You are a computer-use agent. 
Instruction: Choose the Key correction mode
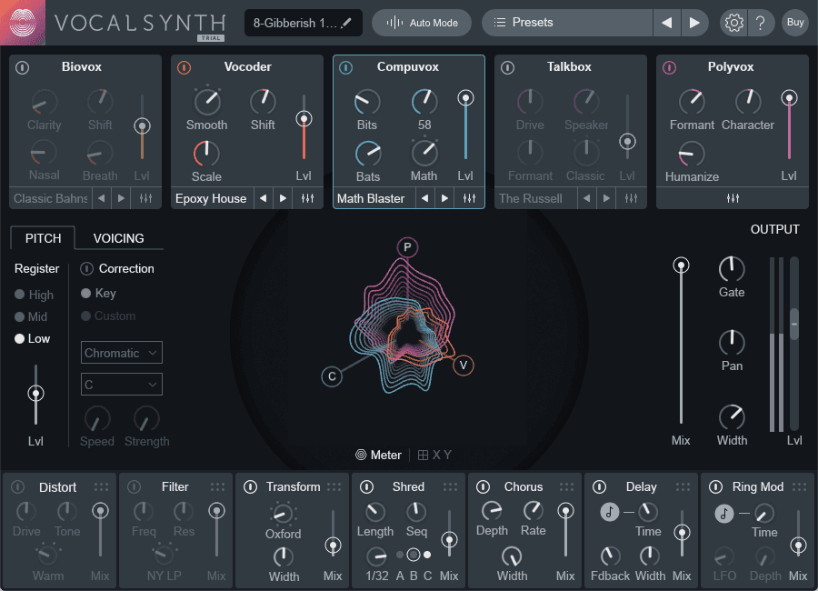coord(98,293)
